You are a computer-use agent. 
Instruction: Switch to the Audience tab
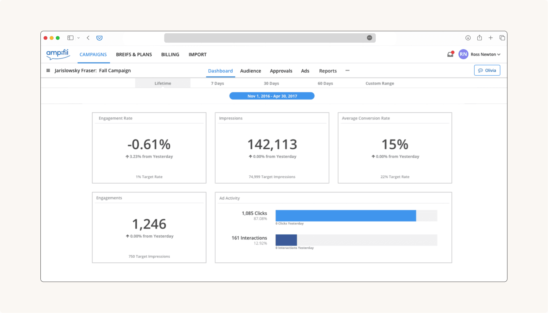(x=251, y=71)
